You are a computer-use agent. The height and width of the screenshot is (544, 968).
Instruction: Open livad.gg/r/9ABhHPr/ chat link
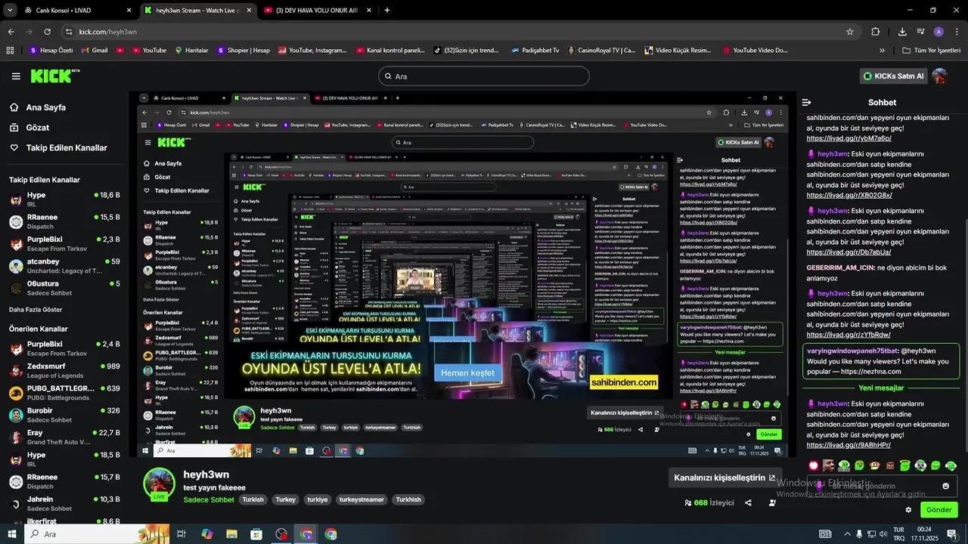point(849,445)
